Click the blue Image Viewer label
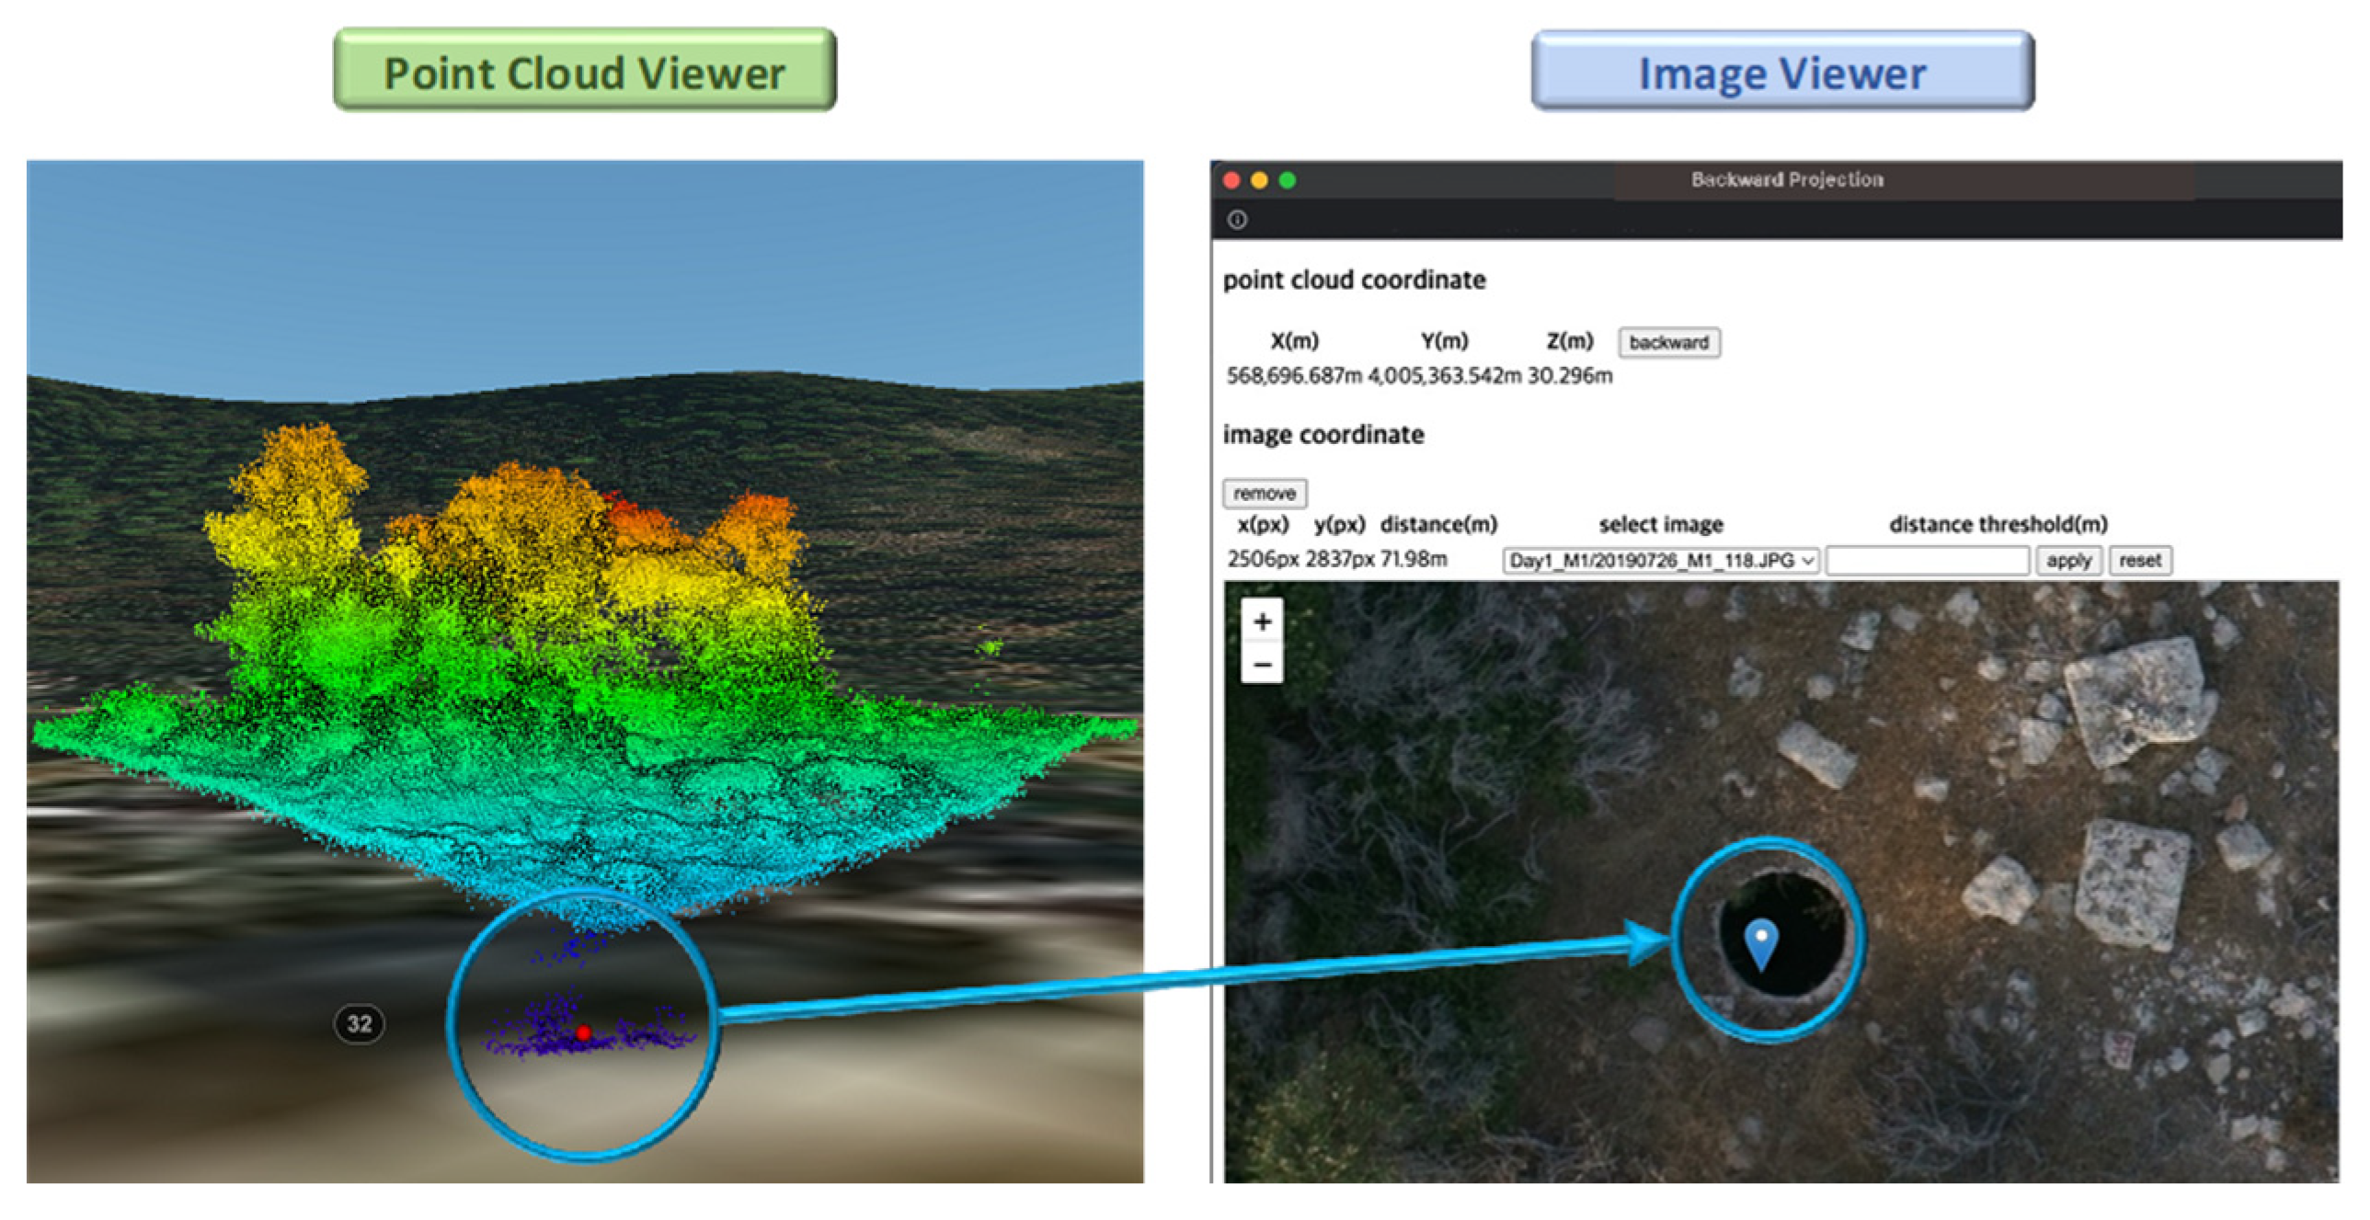2370x1220 pixels. click(x=1782, y=71)
